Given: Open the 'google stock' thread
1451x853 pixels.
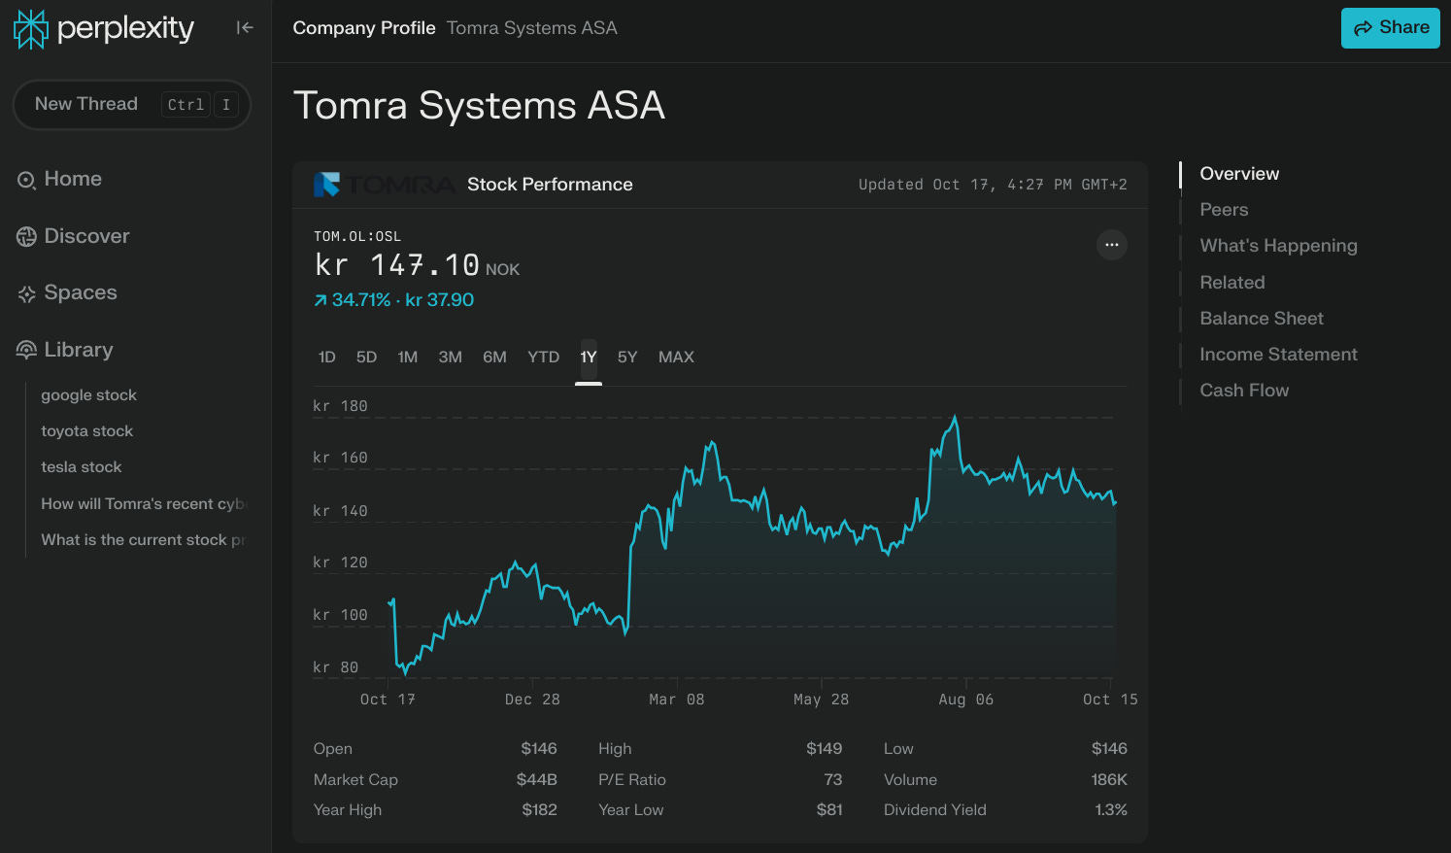Looking at the screenshot, I should [88, 395].
